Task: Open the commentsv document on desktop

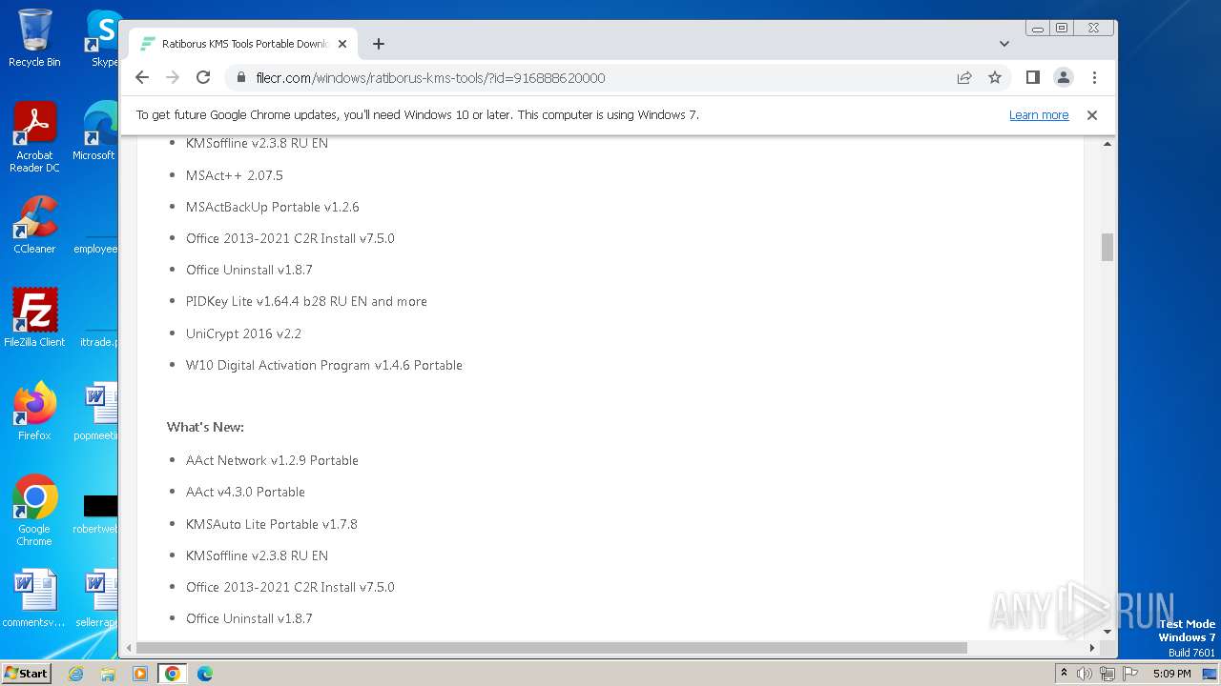Action: click(34, 598)
